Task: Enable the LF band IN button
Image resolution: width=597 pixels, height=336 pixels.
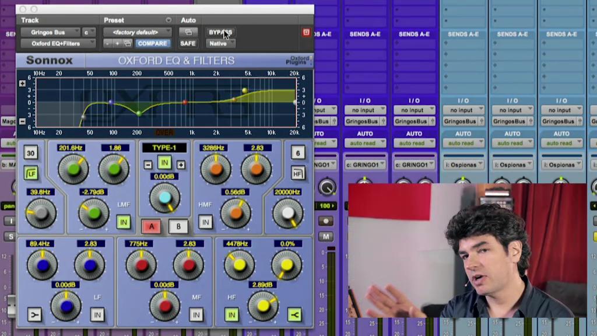Action: click(97, 314)
